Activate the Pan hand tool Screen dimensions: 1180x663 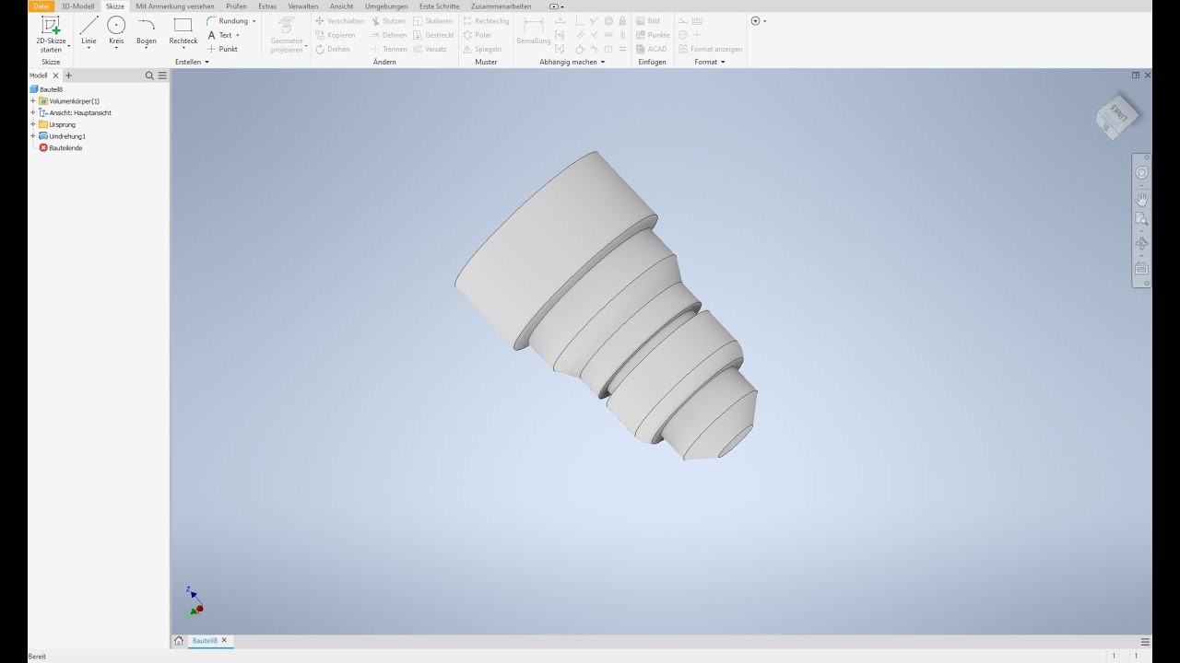click(x=1141, y=198)
